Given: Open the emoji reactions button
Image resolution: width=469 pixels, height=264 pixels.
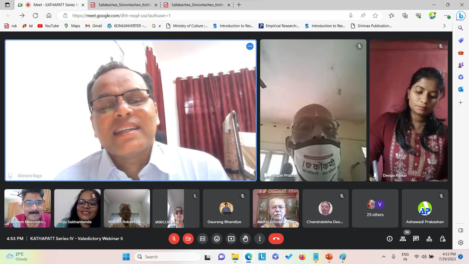Looking at the screenshot, I should (217, 239).
